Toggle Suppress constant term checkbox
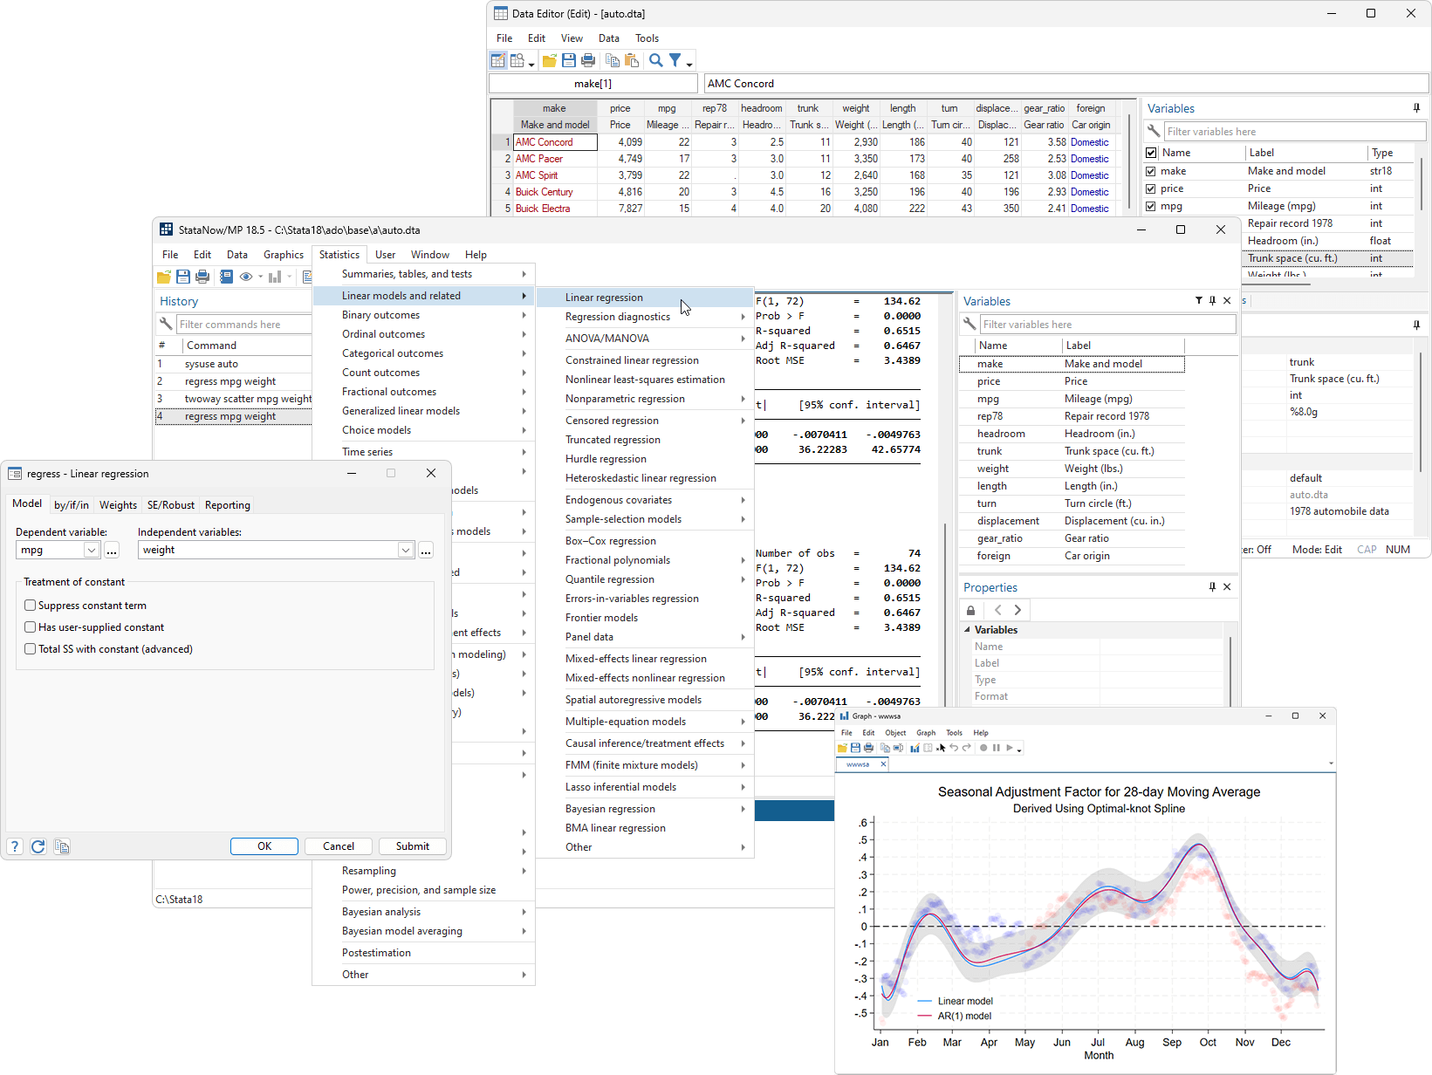Viewport: 1432px width, 1075px height. point(31,606)
